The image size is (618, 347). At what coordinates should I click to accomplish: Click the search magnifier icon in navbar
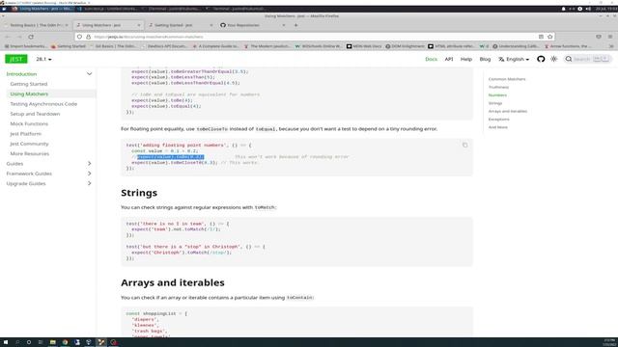[x=569, y=59]
